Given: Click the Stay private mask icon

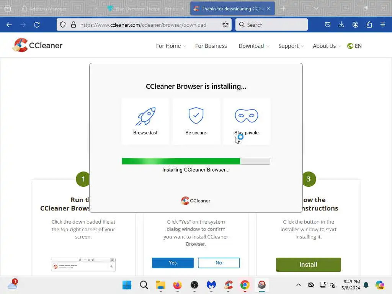Looking at the screenshot, I should click(247, 116).
